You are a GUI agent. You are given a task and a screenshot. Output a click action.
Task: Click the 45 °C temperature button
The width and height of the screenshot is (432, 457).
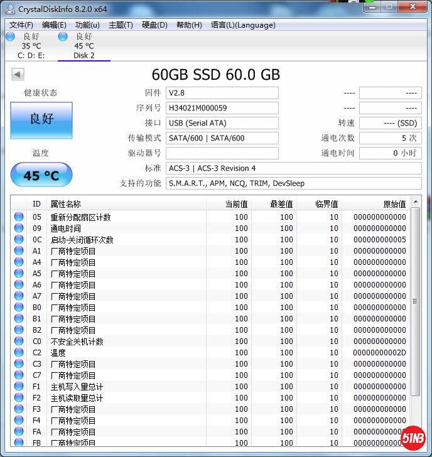tap(41, 175)
